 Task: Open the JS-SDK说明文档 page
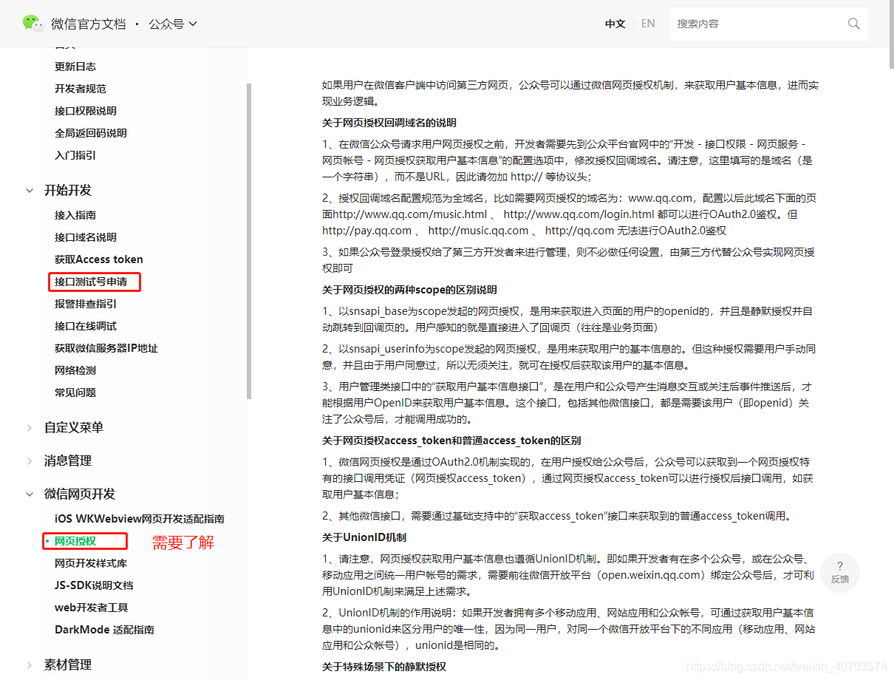[x=94, y=585]
